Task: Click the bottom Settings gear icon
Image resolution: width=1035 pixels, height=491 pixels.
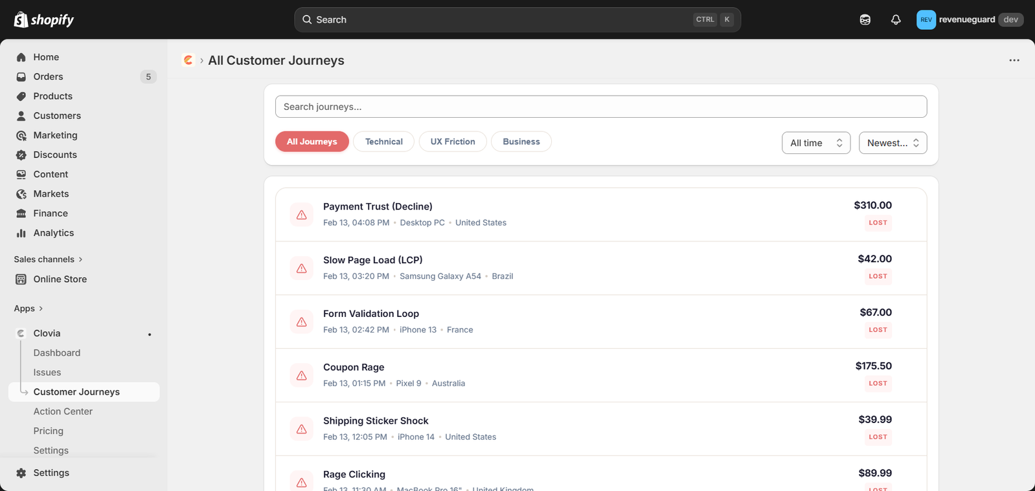Action: tap(21, 473)
